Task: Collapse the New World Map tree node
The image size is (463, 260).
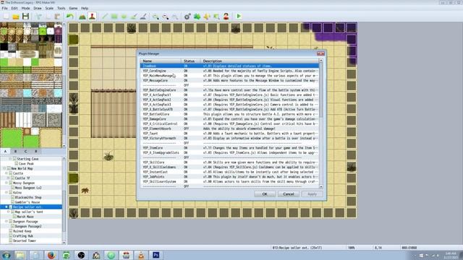Action: tap(4, 168)
